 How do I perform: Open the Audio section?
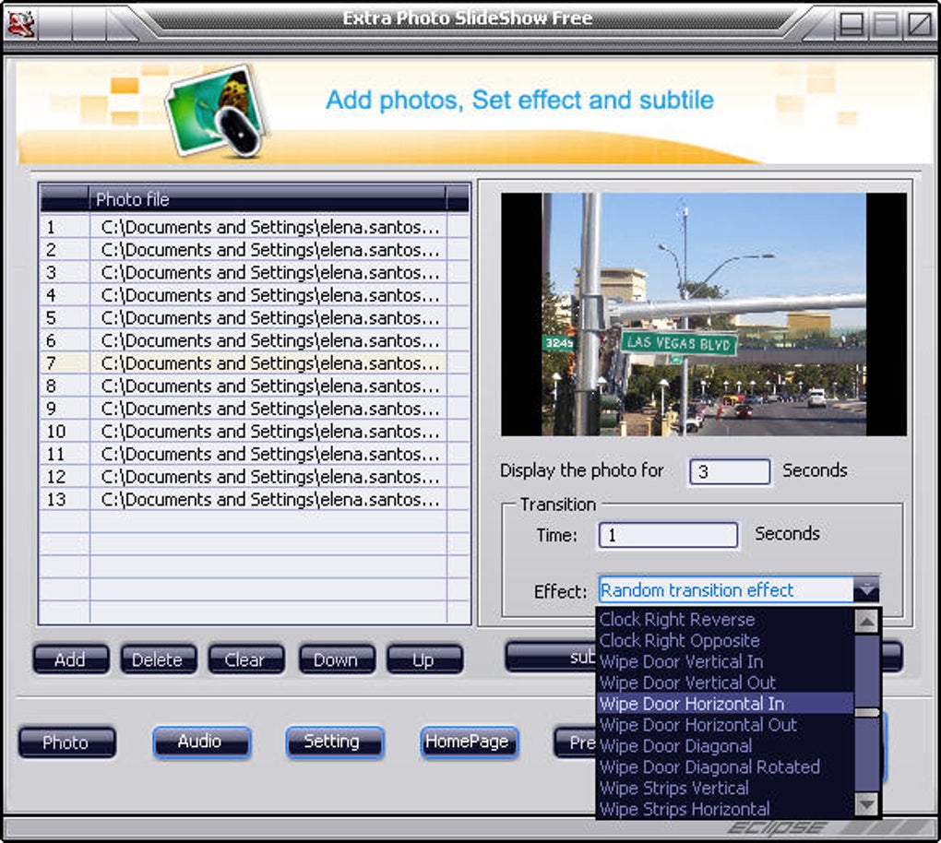coord(201,742)
